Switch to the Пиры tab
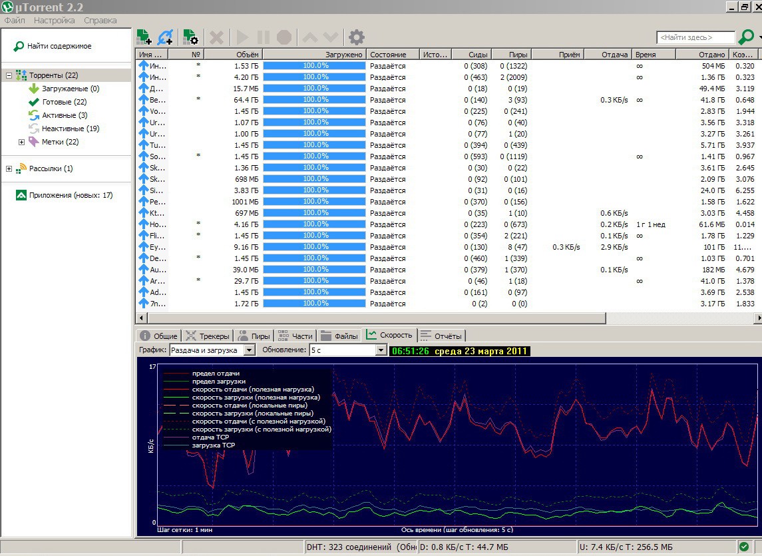 pos(254,336)
